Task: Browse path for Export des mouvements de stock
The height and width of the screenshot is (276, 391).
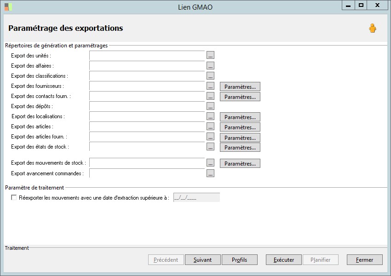Action: [211, 162]
